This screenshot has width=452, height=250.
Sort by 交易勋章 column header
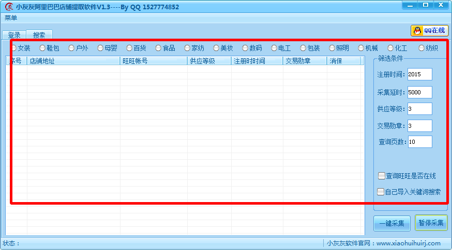[305, 61]
